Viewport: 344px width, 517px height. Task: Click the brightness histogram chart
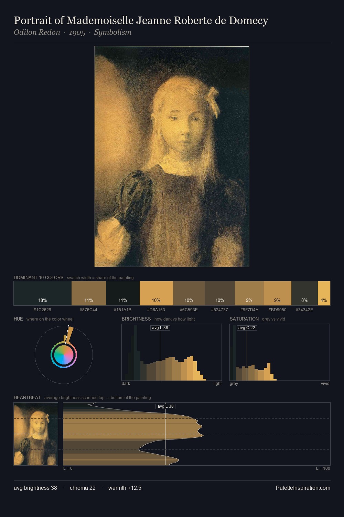coord(172,352)
